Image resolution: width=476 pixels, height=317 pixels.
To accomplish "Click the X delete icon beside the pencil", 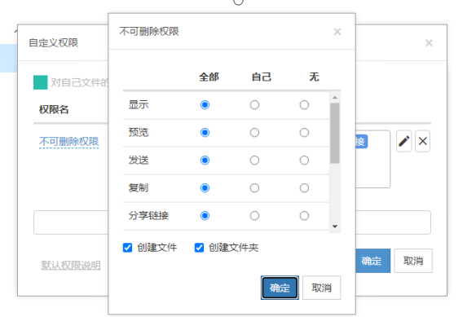I will (422, 141).
